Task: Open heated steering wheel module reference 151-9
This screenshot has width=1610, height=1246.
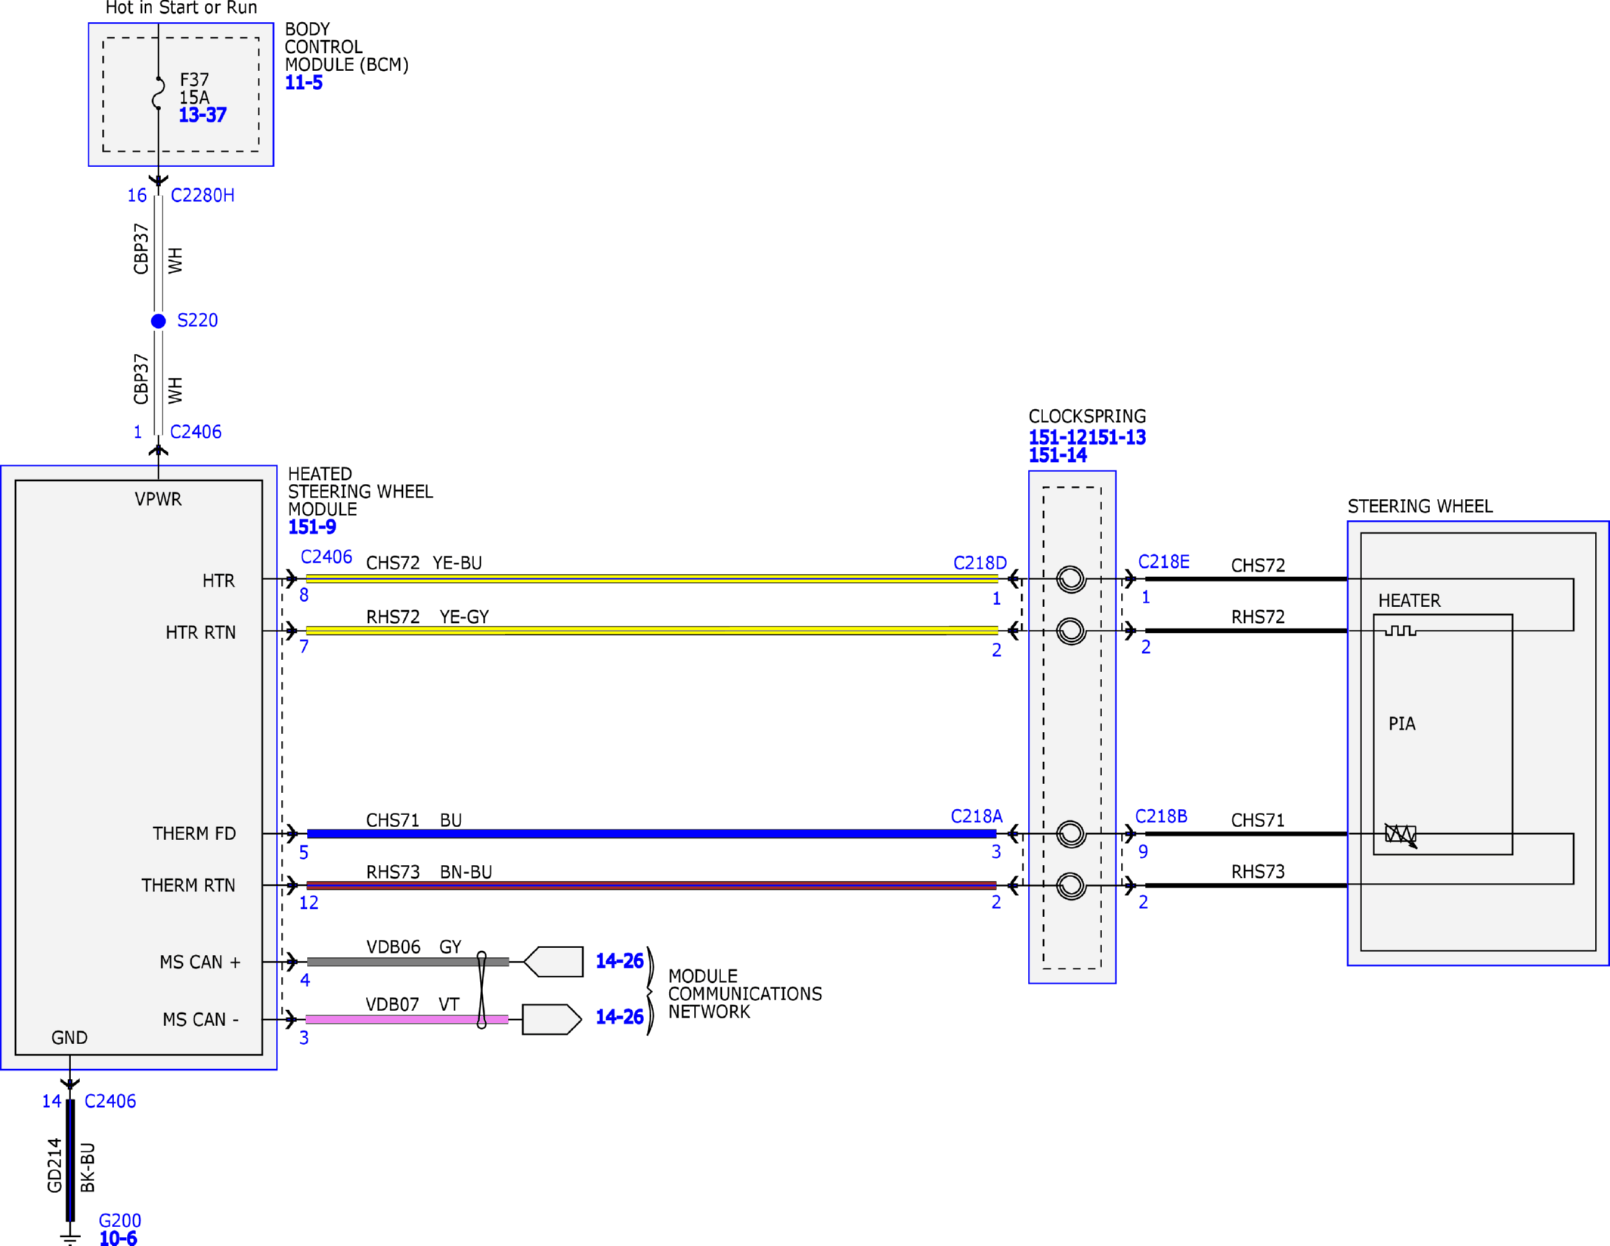Action: 311,527
